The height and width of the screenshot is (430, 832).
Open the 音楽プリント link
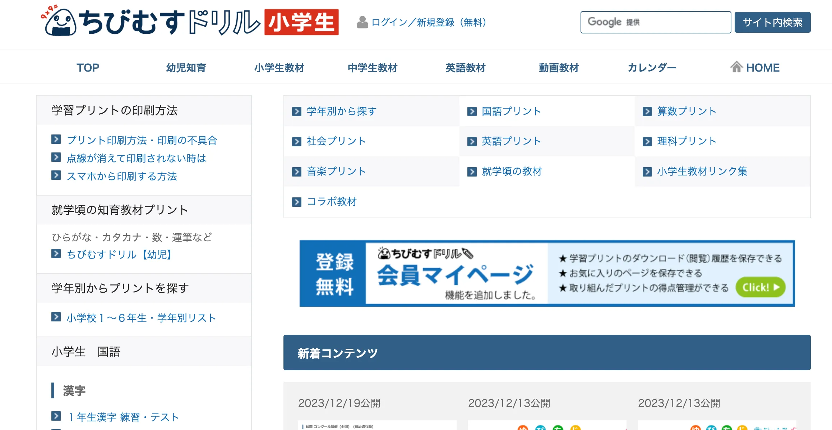click(336, 171)
